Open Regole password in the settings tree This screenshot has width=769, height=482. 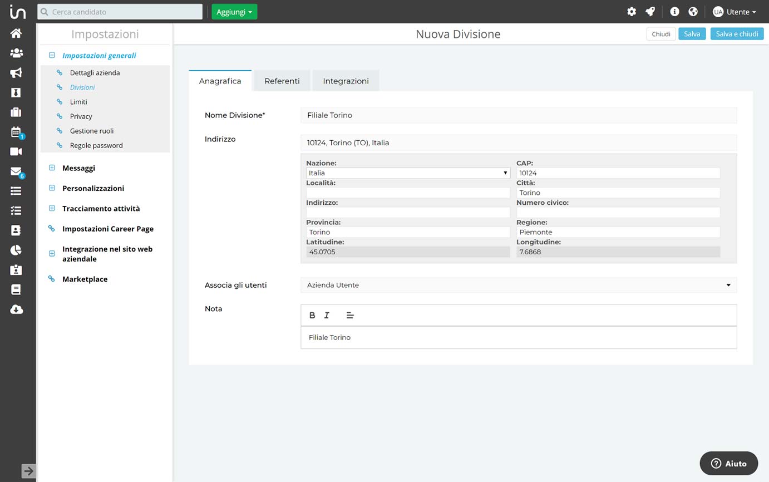[96, 145]
